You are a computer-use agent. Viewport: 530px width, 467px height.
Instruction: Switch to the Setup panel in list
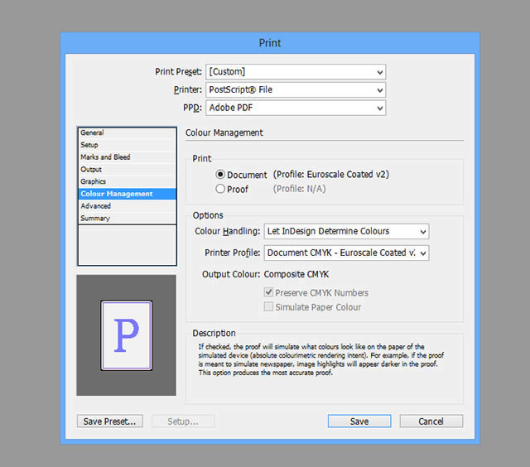tap(127, 145)
